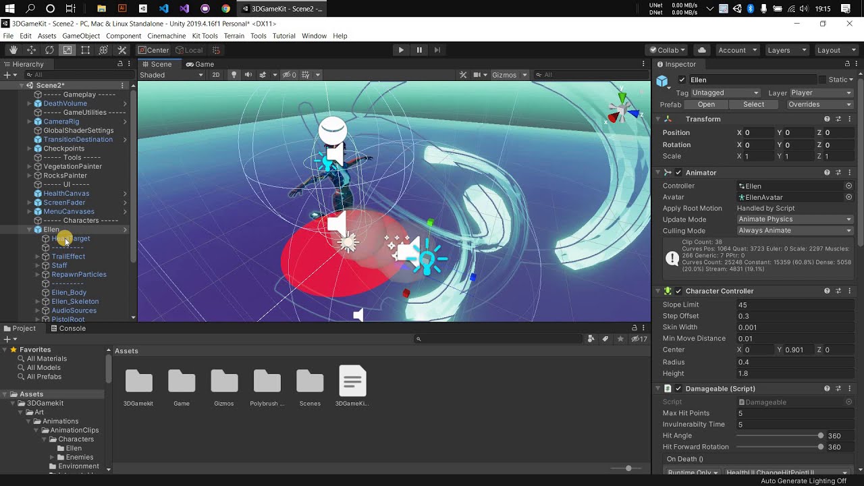This screenshot has width=864, height=486.
Task: Open the Ellen GameObject icon picker (cube)
Action: coord(662,81)
